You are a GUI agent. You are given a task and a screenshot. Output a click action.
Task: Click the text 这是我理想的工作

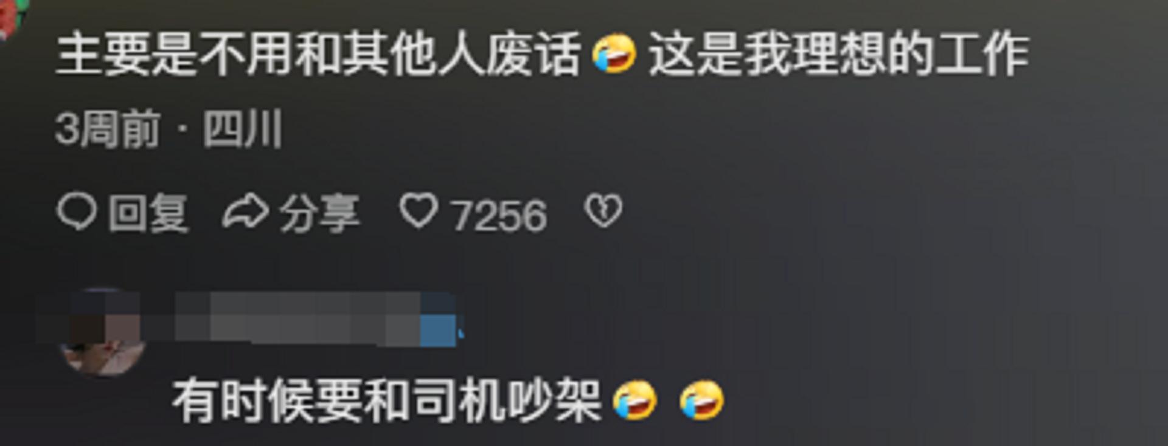pyautogui.click(x=838, y=54)
